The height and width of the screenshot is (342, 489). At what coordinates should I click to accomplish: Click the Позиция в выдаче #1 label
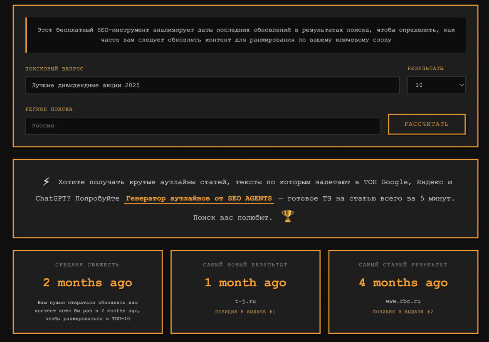click(245, 312)
